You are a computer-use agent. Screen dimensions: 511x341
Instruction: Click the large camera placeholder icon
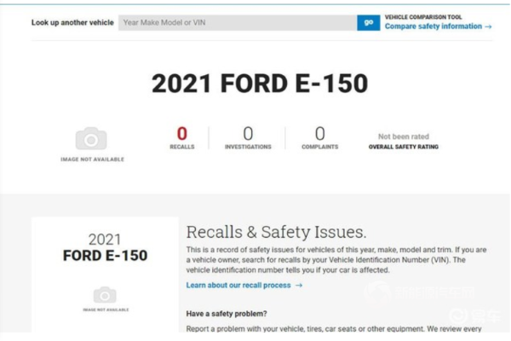click(x=91, y=138)
